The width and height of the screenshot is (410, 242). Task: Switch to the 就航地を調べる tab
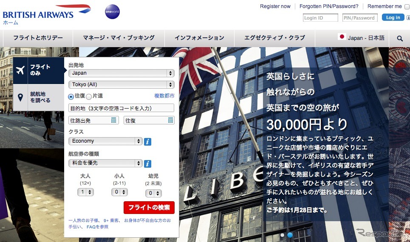[39, 98]
